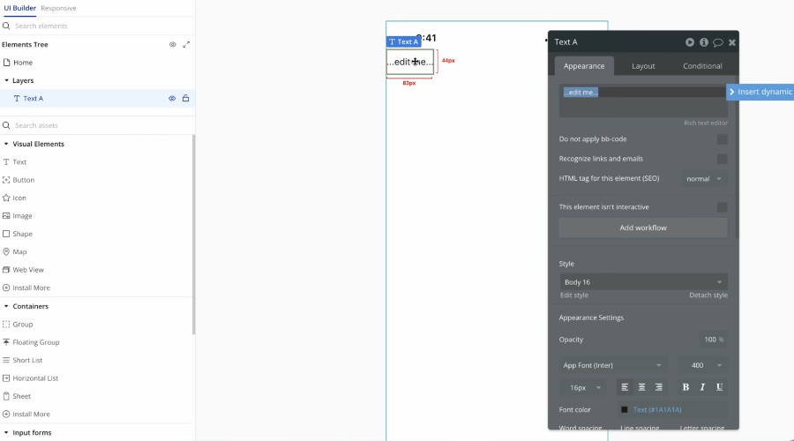Image resolution: width=794 pixels, height=441 pixels.
Task: Click Install More under Containers
Action: (26, 415)
